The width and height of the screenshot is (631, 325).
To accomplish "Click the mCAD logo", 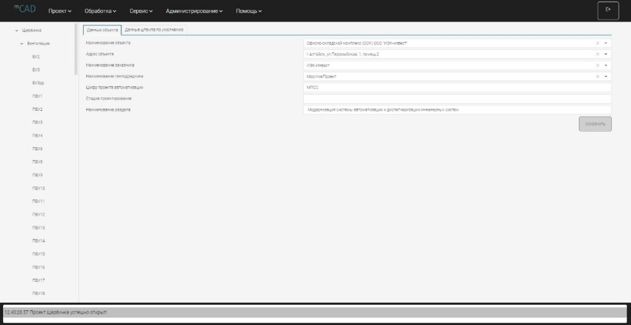I will coord(25,9).
